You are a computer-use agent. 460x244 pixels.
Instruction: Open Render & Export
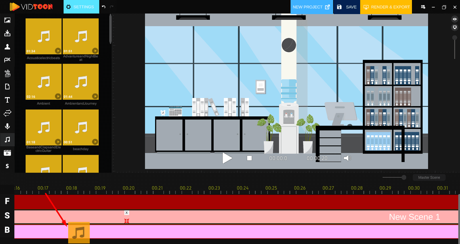point(386,7)
